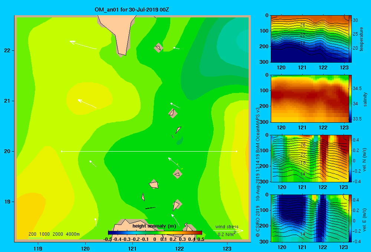Click the 34.5 tick on salinity scale
The width and height of the screenshot is (371, 252).
(x=357, y=89)
